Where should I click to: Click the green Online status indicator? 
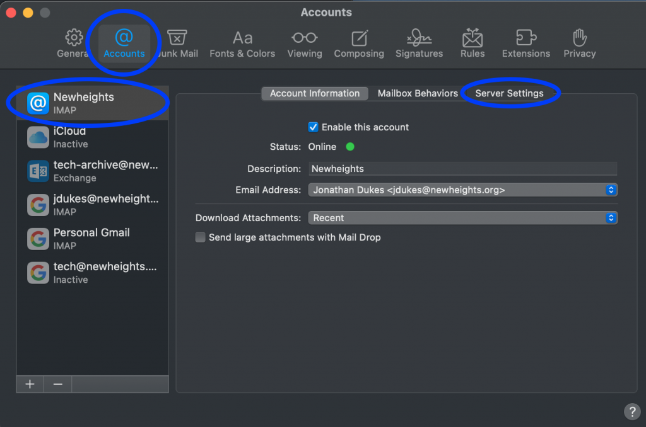click(350, 147)
